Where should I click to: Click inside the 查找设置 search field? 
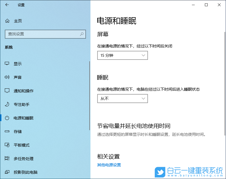coord(42,34)
